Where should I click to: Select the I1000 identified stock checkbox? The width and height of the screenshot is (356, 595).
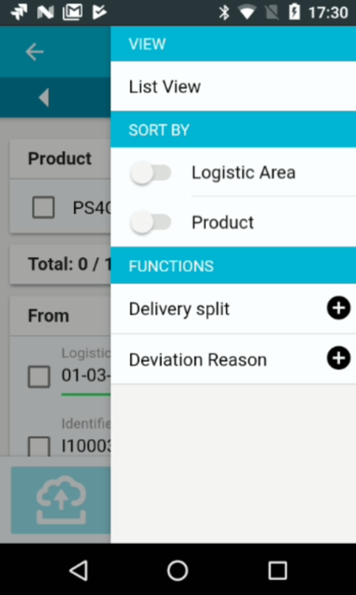tap(39, 446)
